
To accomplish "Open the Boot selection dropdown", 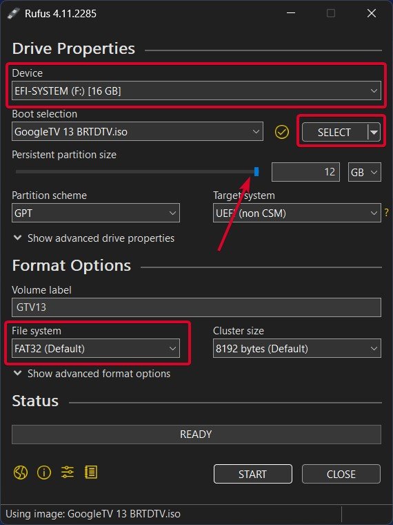I will pyautogui.click(x=137, y=131).
